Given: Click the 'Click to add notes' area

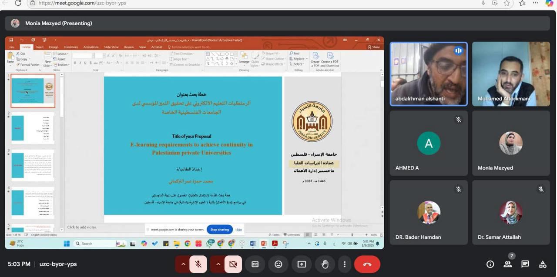Looking at the screenshot, I should (82, 227).
